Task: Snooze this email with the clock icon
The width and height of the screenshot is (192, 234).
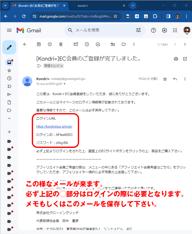Action: coord(87,44)
